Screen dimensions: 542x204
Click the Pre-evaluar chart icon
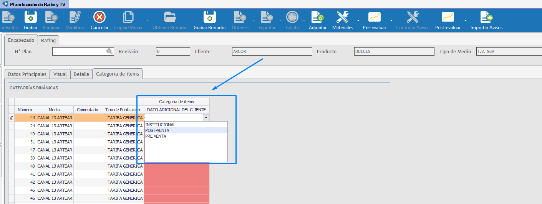(x=374, y=18)
